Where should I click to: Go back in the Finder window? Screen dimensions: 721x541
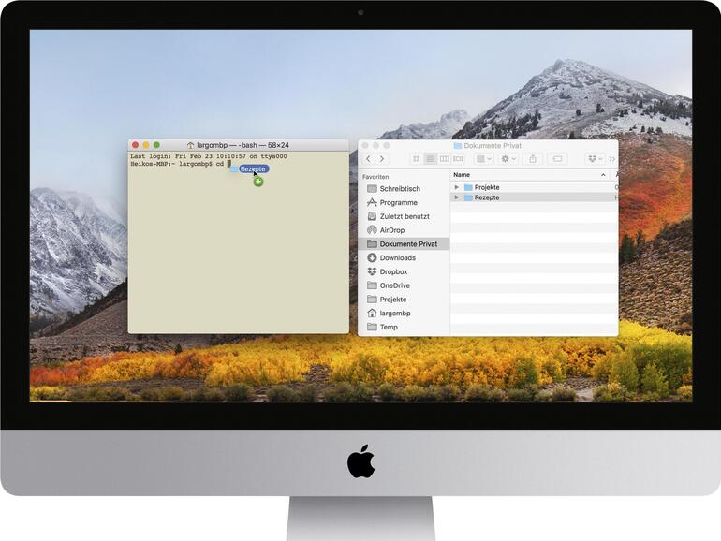tap(368, 159)
